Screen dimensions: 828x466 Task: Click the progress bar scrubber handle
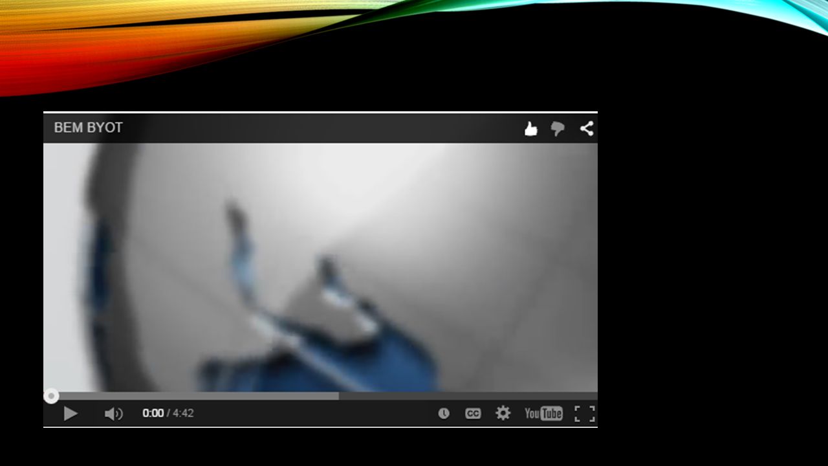tap(51, 396)
